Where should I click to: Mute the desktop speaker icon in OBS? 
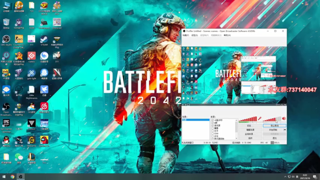(x=284, y=118)
